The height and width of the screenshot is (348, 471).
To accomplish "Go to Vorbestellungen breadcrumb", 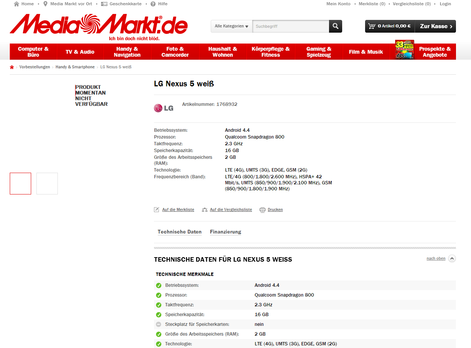I will click(35, 67).
